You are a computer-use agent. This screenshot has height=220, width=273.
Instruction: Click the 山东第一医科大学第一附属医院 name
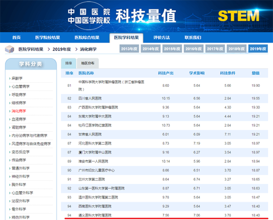[101, 189]
